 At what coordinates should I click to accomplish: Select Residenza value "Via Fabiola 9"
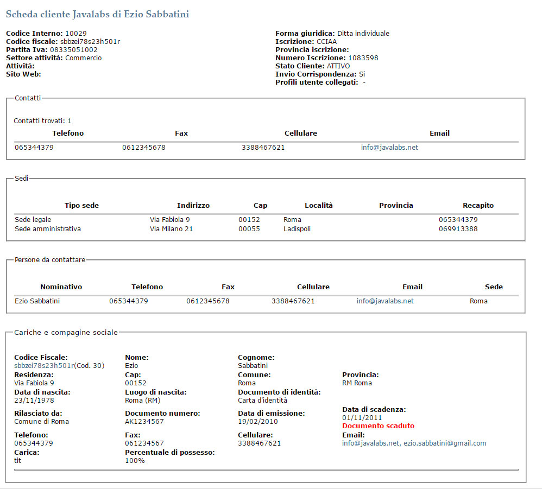[34, 383]
